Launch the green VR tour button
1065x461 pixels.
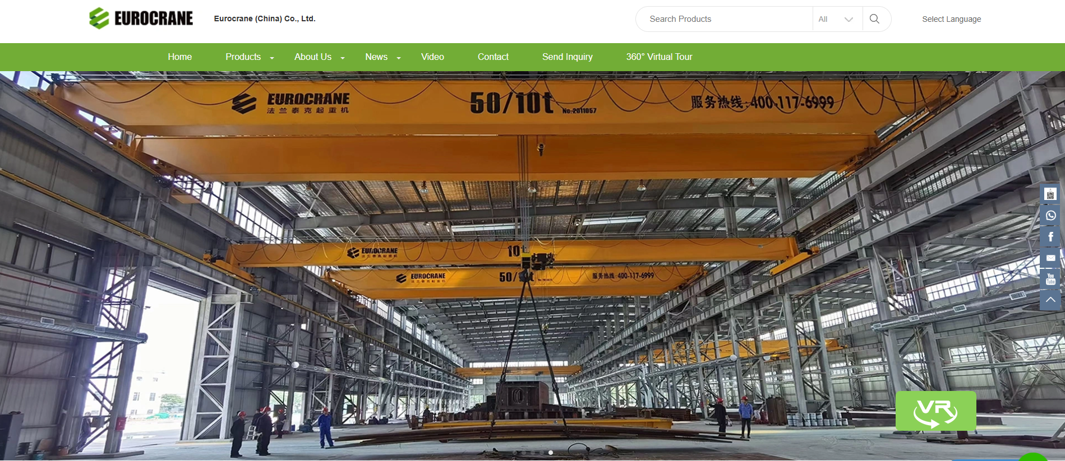click(935, 411)
